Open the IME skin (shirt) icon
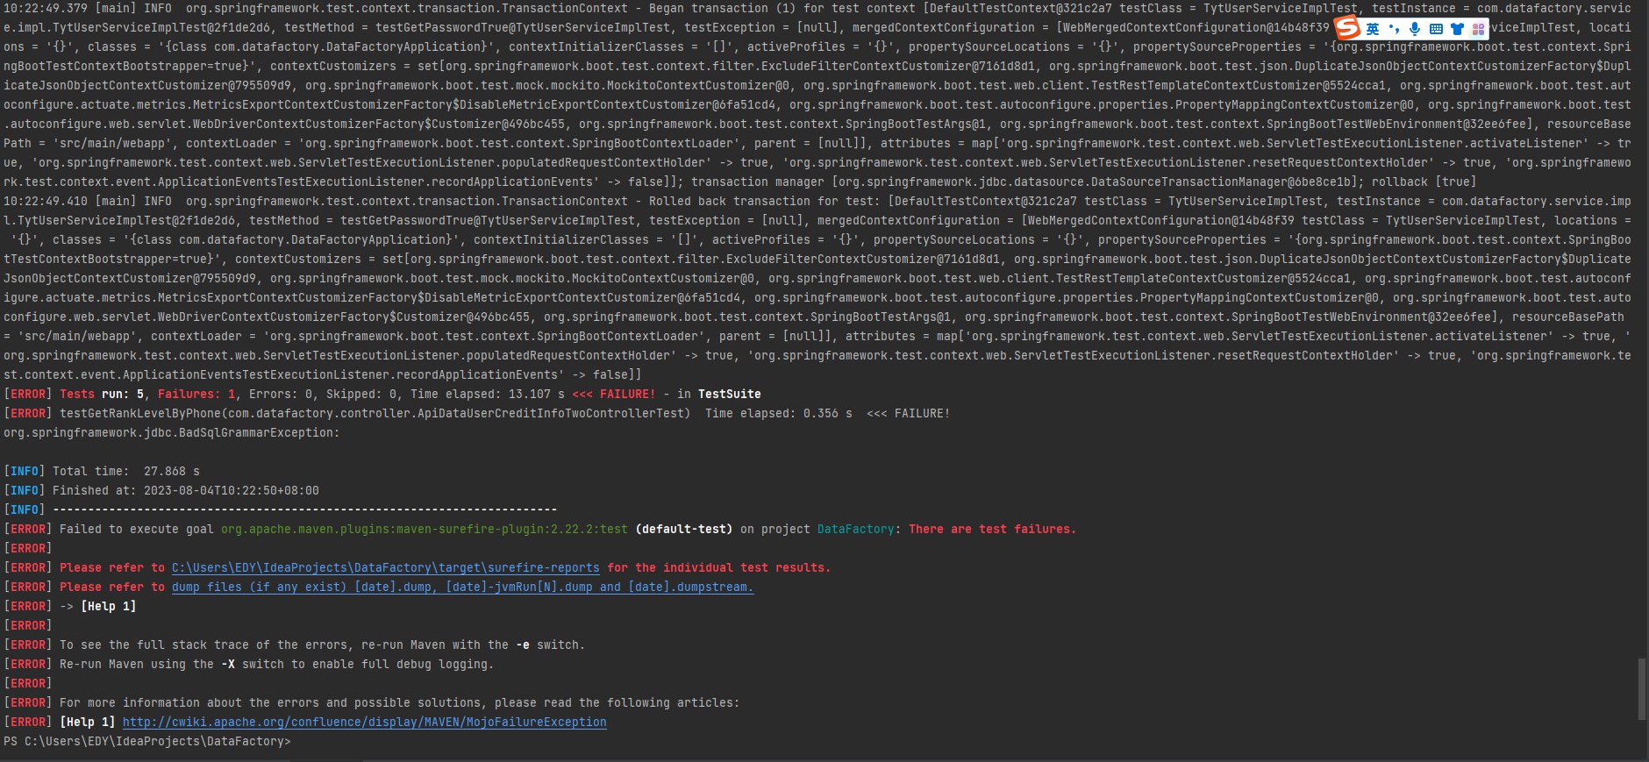The height and width of the screenshot is (762, 1649). coord(1457,29)
